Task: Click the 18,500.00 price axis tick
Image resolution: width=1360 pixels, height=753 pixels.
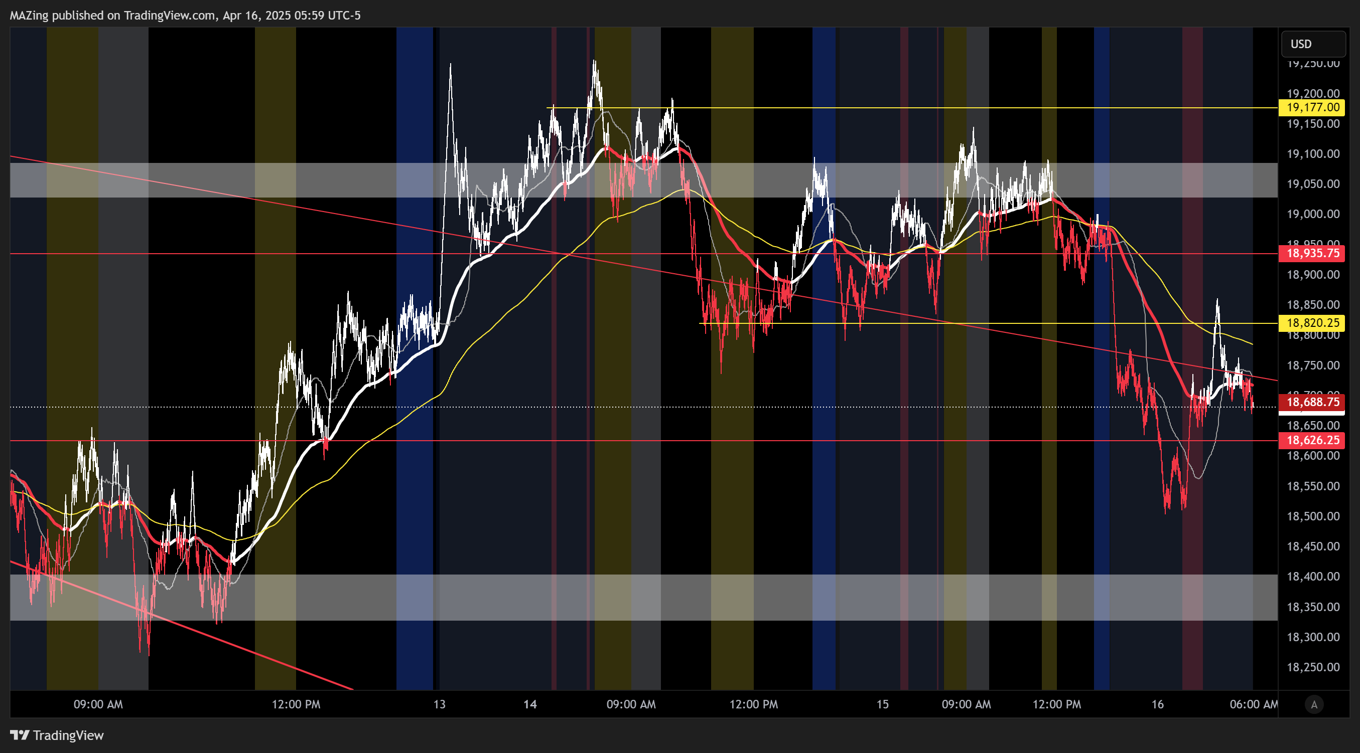Action: 1312,516
